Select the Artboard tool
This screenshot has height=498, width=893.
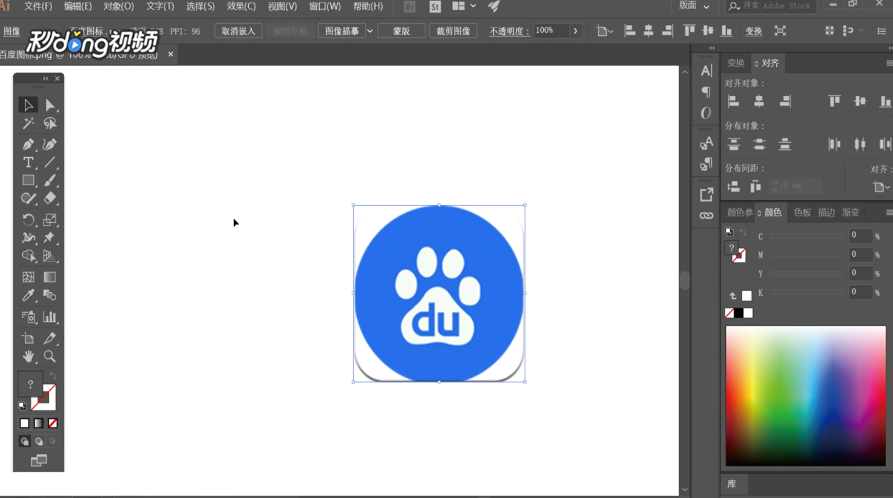point(28,338)
